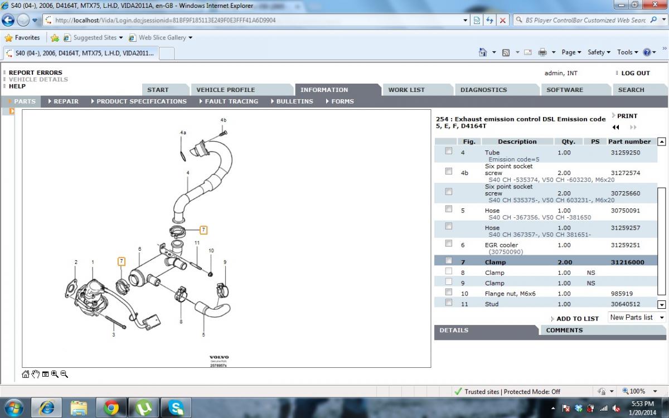
Task: Click the Add to Favorites Bar icon
Action: (55, 38)
